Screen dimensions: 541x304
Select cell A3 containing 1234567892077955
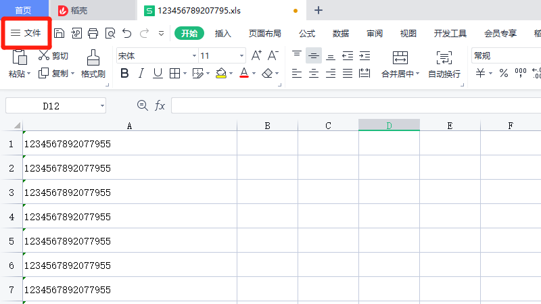pyautogui.click(x=129, y=193)
